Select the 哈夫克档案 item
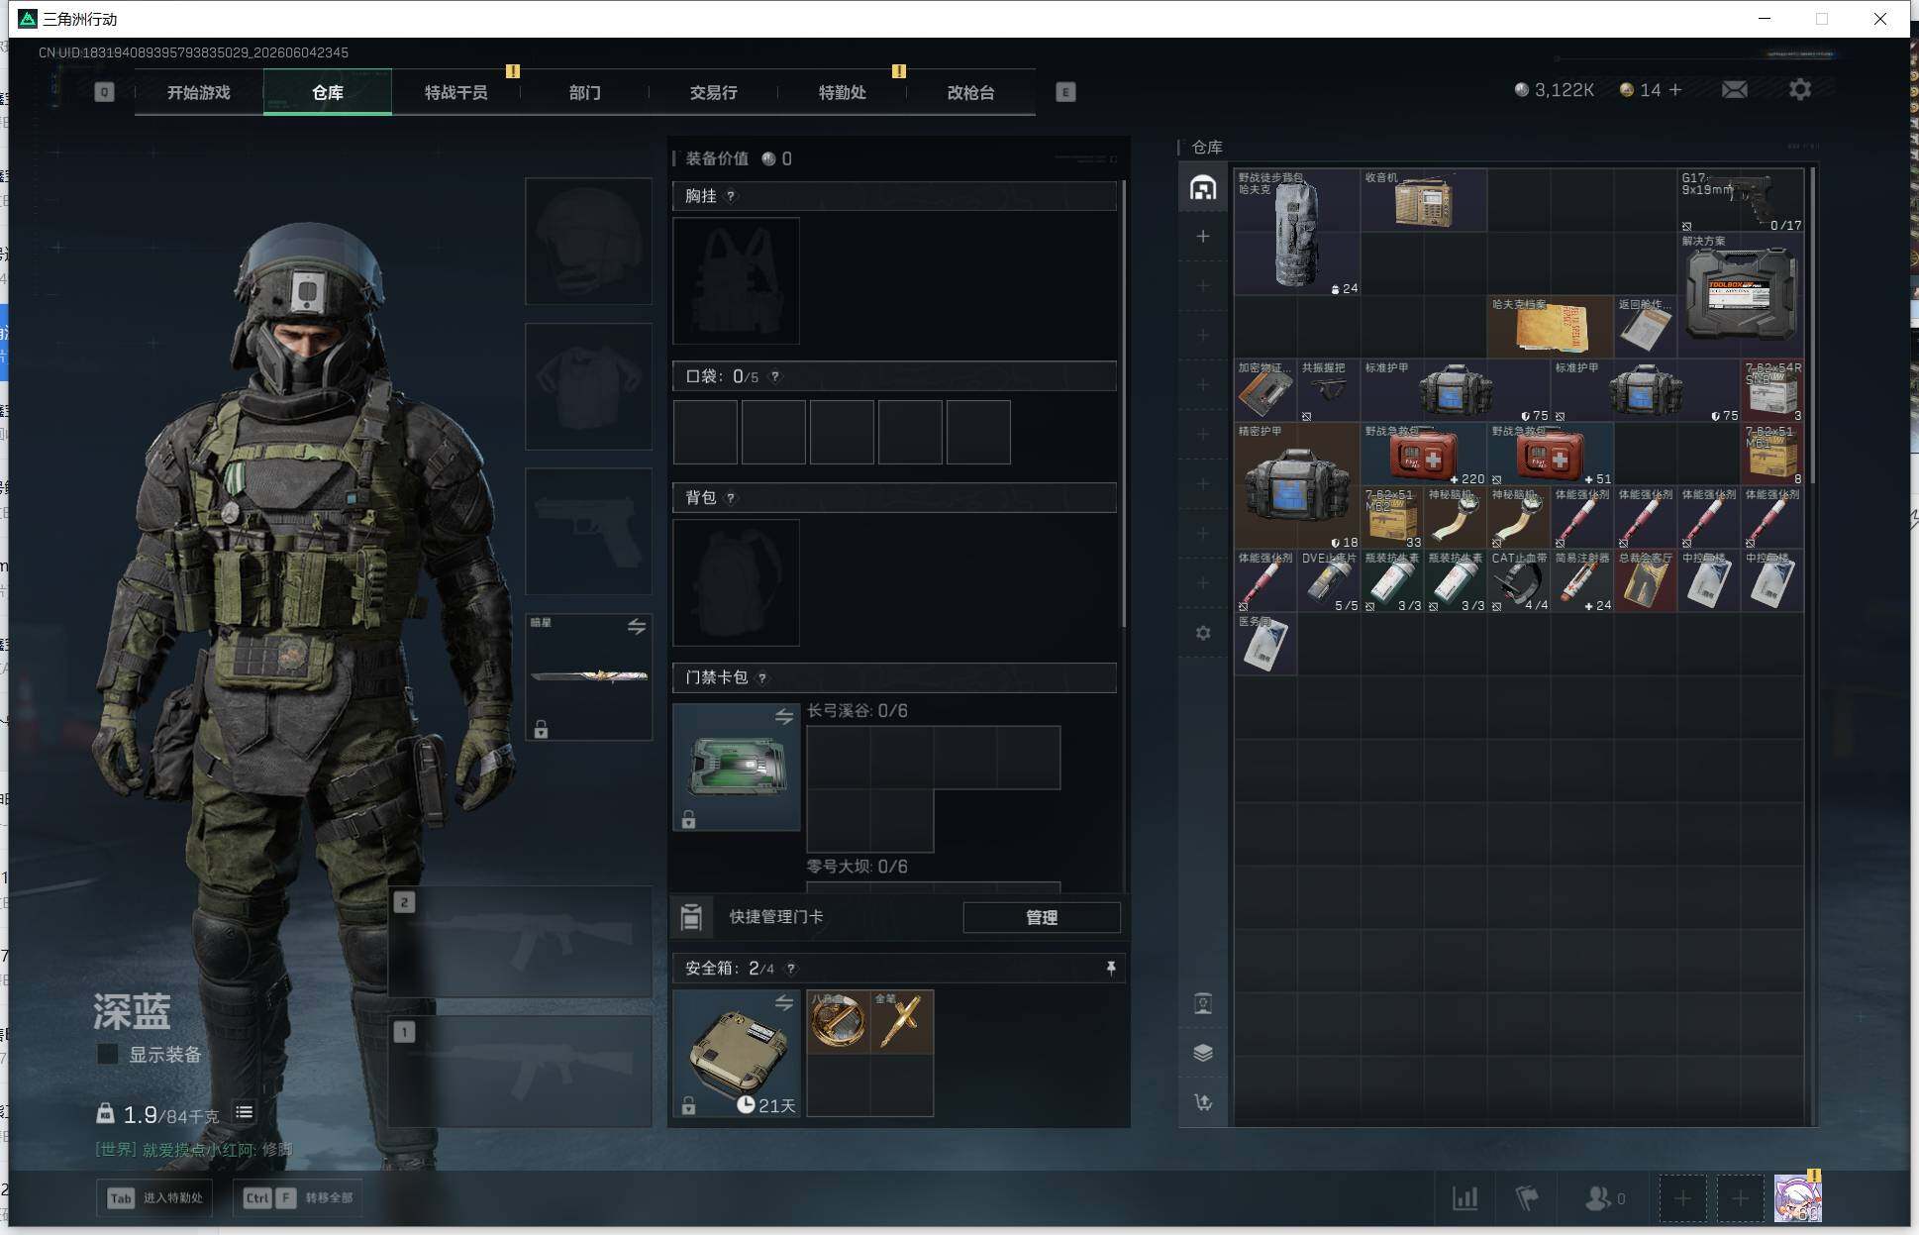 [x=1551, y=327]
